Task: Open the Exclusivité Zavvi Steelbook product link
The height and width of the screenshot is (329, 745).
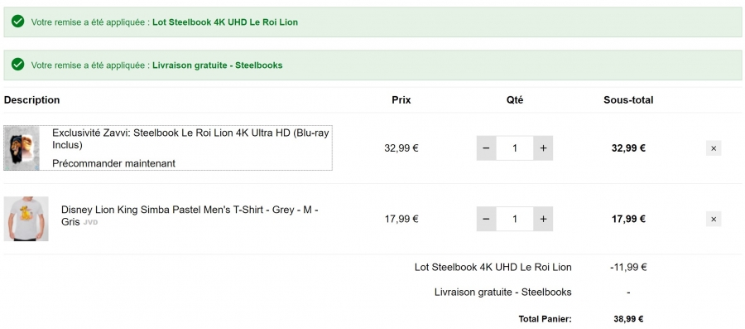Action: pyautogui.click(x=190, y=139)
